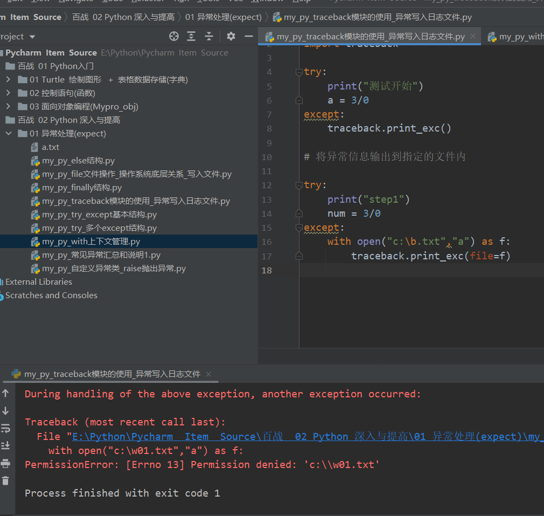Close the my_py_traceback editor tab
Viewport: 544px width, 516px height.
click(x=473, y=36)
